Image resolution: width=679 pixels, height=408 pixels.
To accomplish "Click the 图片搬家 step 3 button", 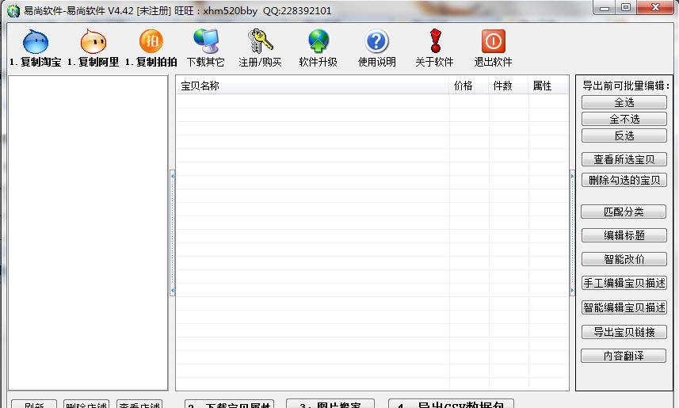I will pos(330,404).
